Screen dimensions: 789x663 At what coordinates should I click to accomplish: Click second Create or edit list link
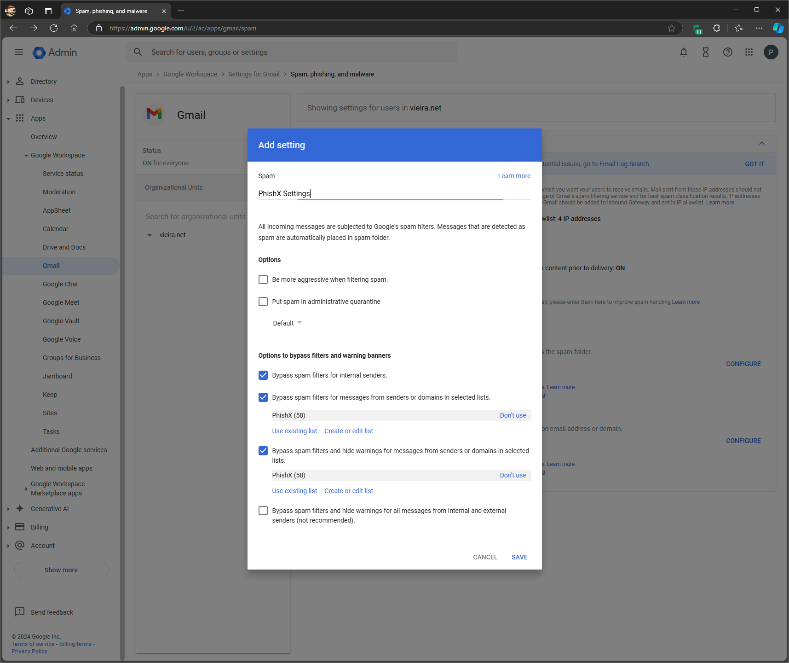pos(349,491)
